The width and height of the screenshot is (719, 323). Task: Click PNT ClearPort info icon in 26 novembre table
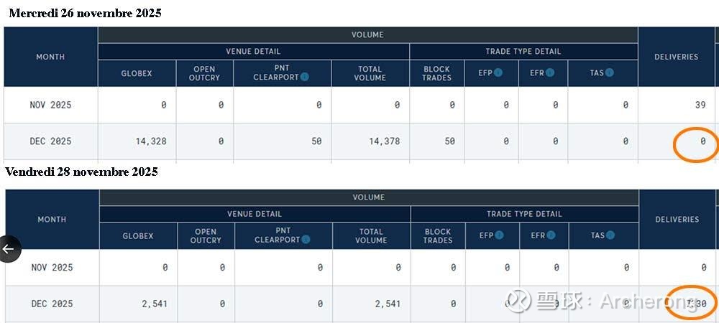[x=305, y=78]
